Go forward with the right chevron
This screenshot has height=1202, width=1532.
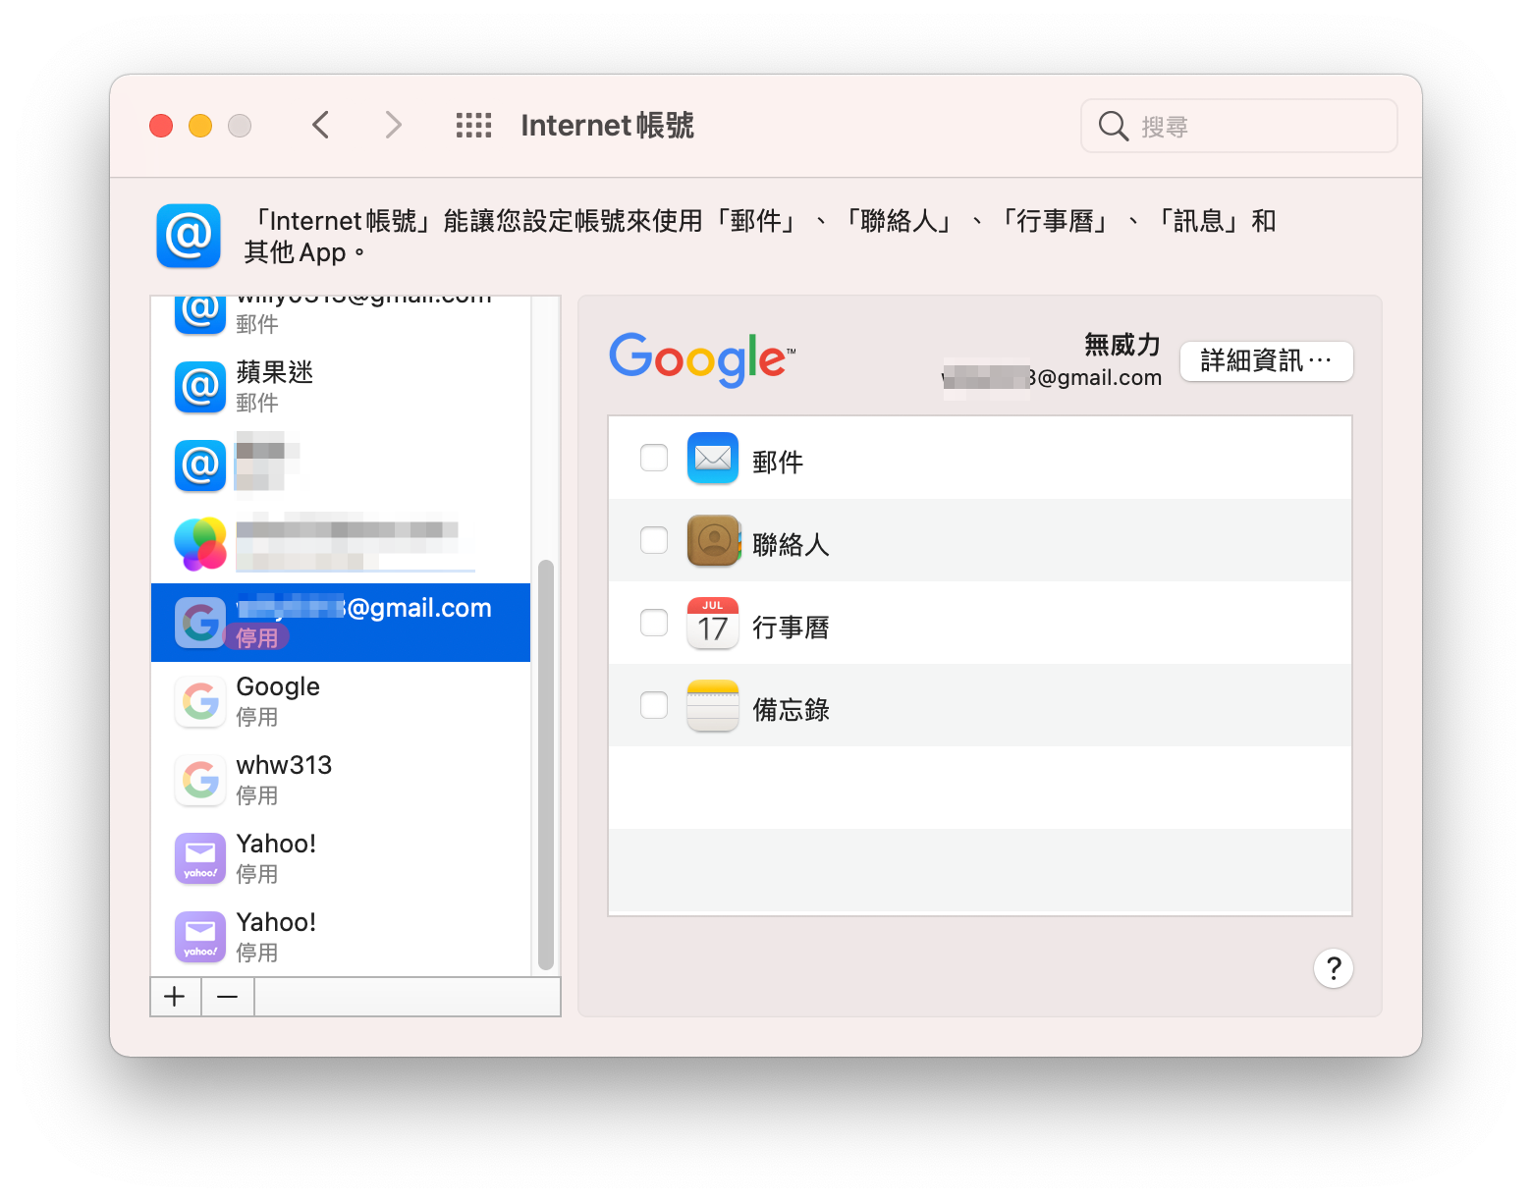[x=393, y=126]
